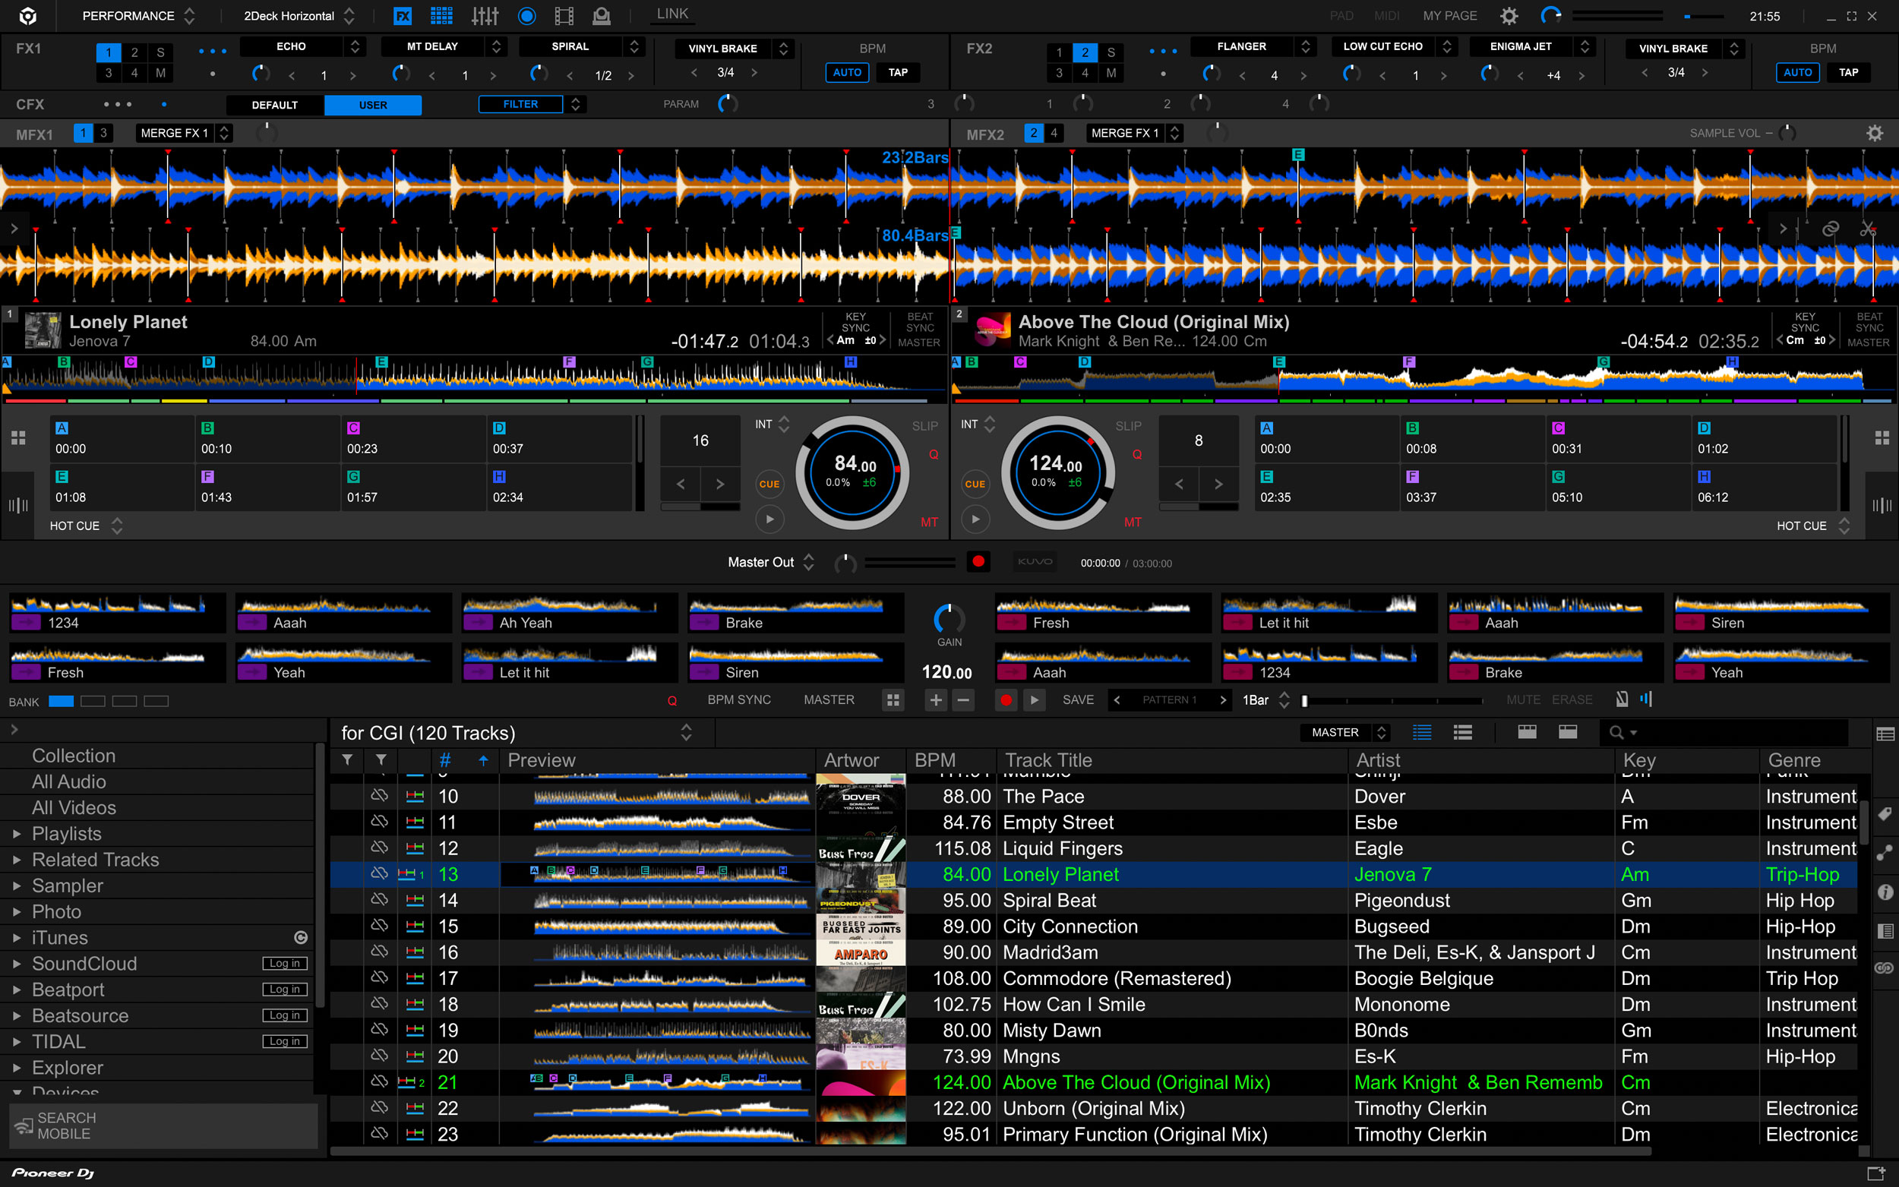Click the Search Mobile icon button

(163, 1125)
